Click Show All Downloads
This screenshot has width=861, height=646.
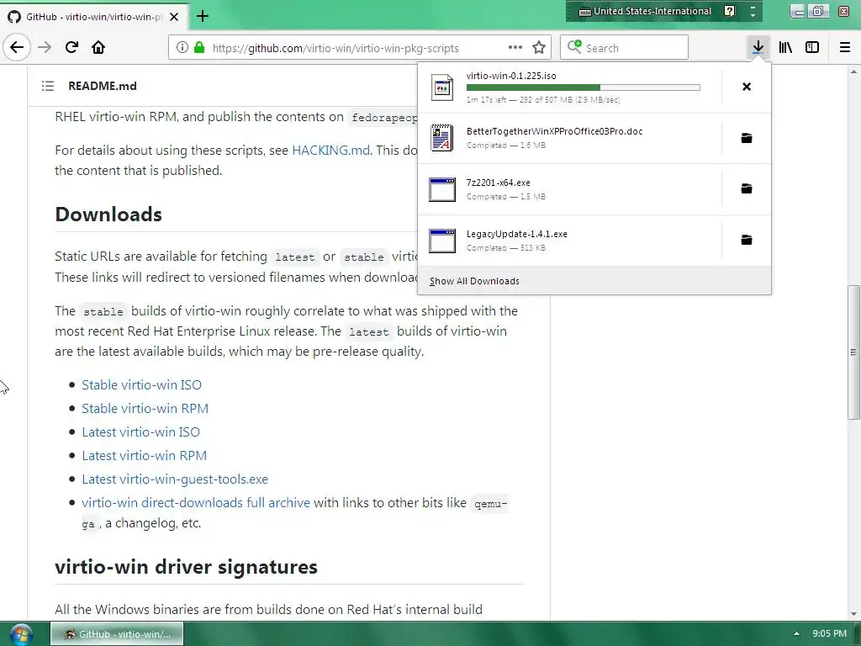click(x=474, y=281)
